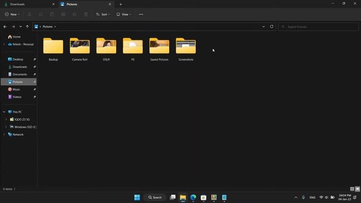Click the microphone tray icon
The width and height of the screenshot is (361, 203).
pos(303,197)
